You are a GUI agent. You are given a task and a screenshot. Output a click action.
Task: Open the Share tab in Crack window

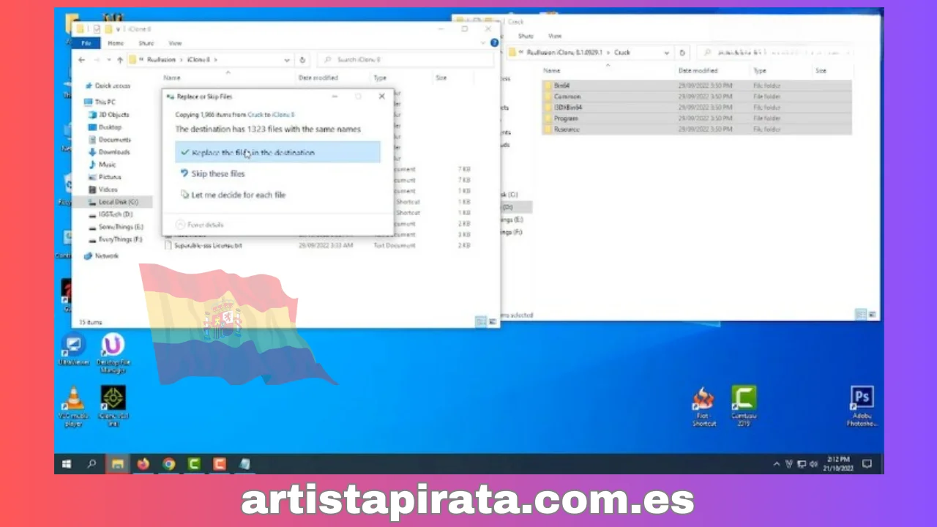[x=526, y=36]
